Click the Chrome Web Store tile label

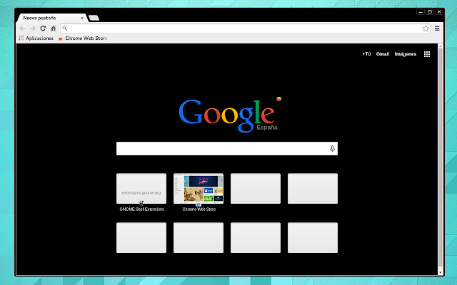(199, 209)
